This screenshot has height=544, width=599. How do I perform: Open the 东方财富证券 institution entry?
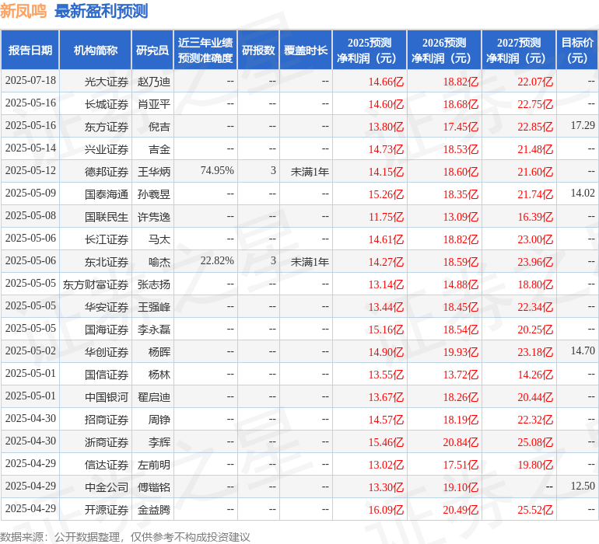(x=96, y=284)
